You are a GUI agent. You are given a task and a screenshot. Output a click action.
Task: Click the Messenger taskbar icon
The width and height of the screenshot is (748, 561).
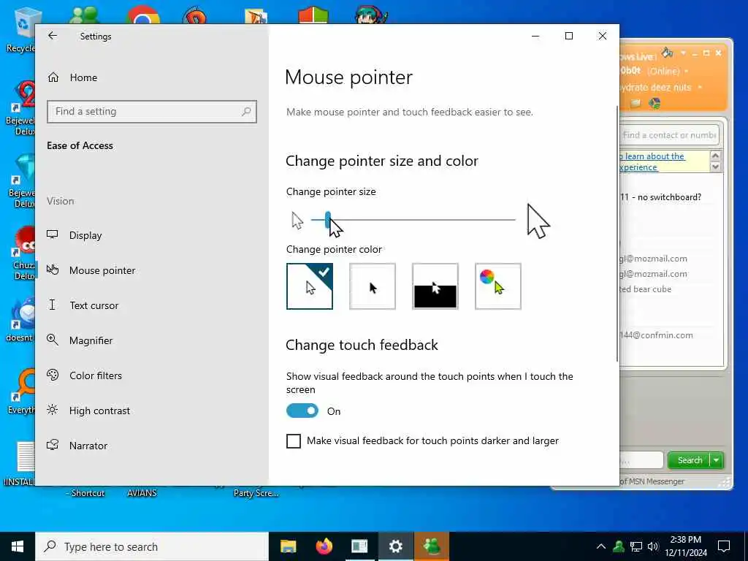tap(431, 546)
